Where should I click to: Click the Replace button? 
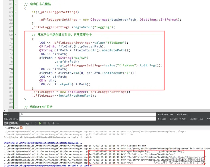pyautogui.click(x=162, y=119)
